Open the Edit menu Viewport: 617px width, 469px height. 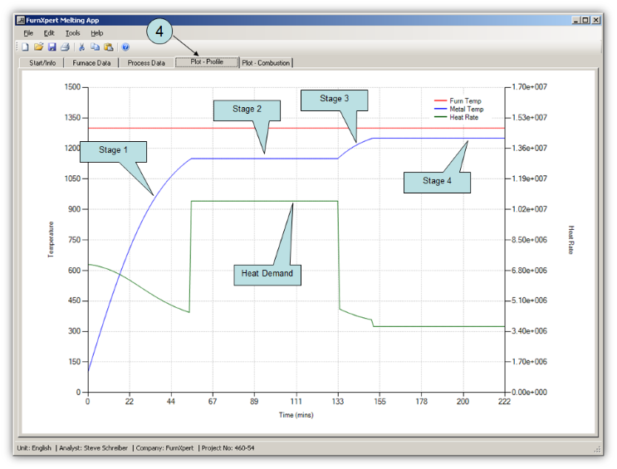(49, 33)
